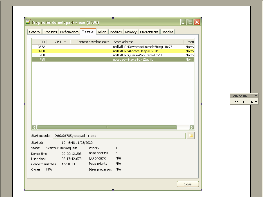Image resolution: width=263 pixels, height=197 pixels.
Task: Click notepad++.exe+0x12ab7b start address
Action: (133, 59)
